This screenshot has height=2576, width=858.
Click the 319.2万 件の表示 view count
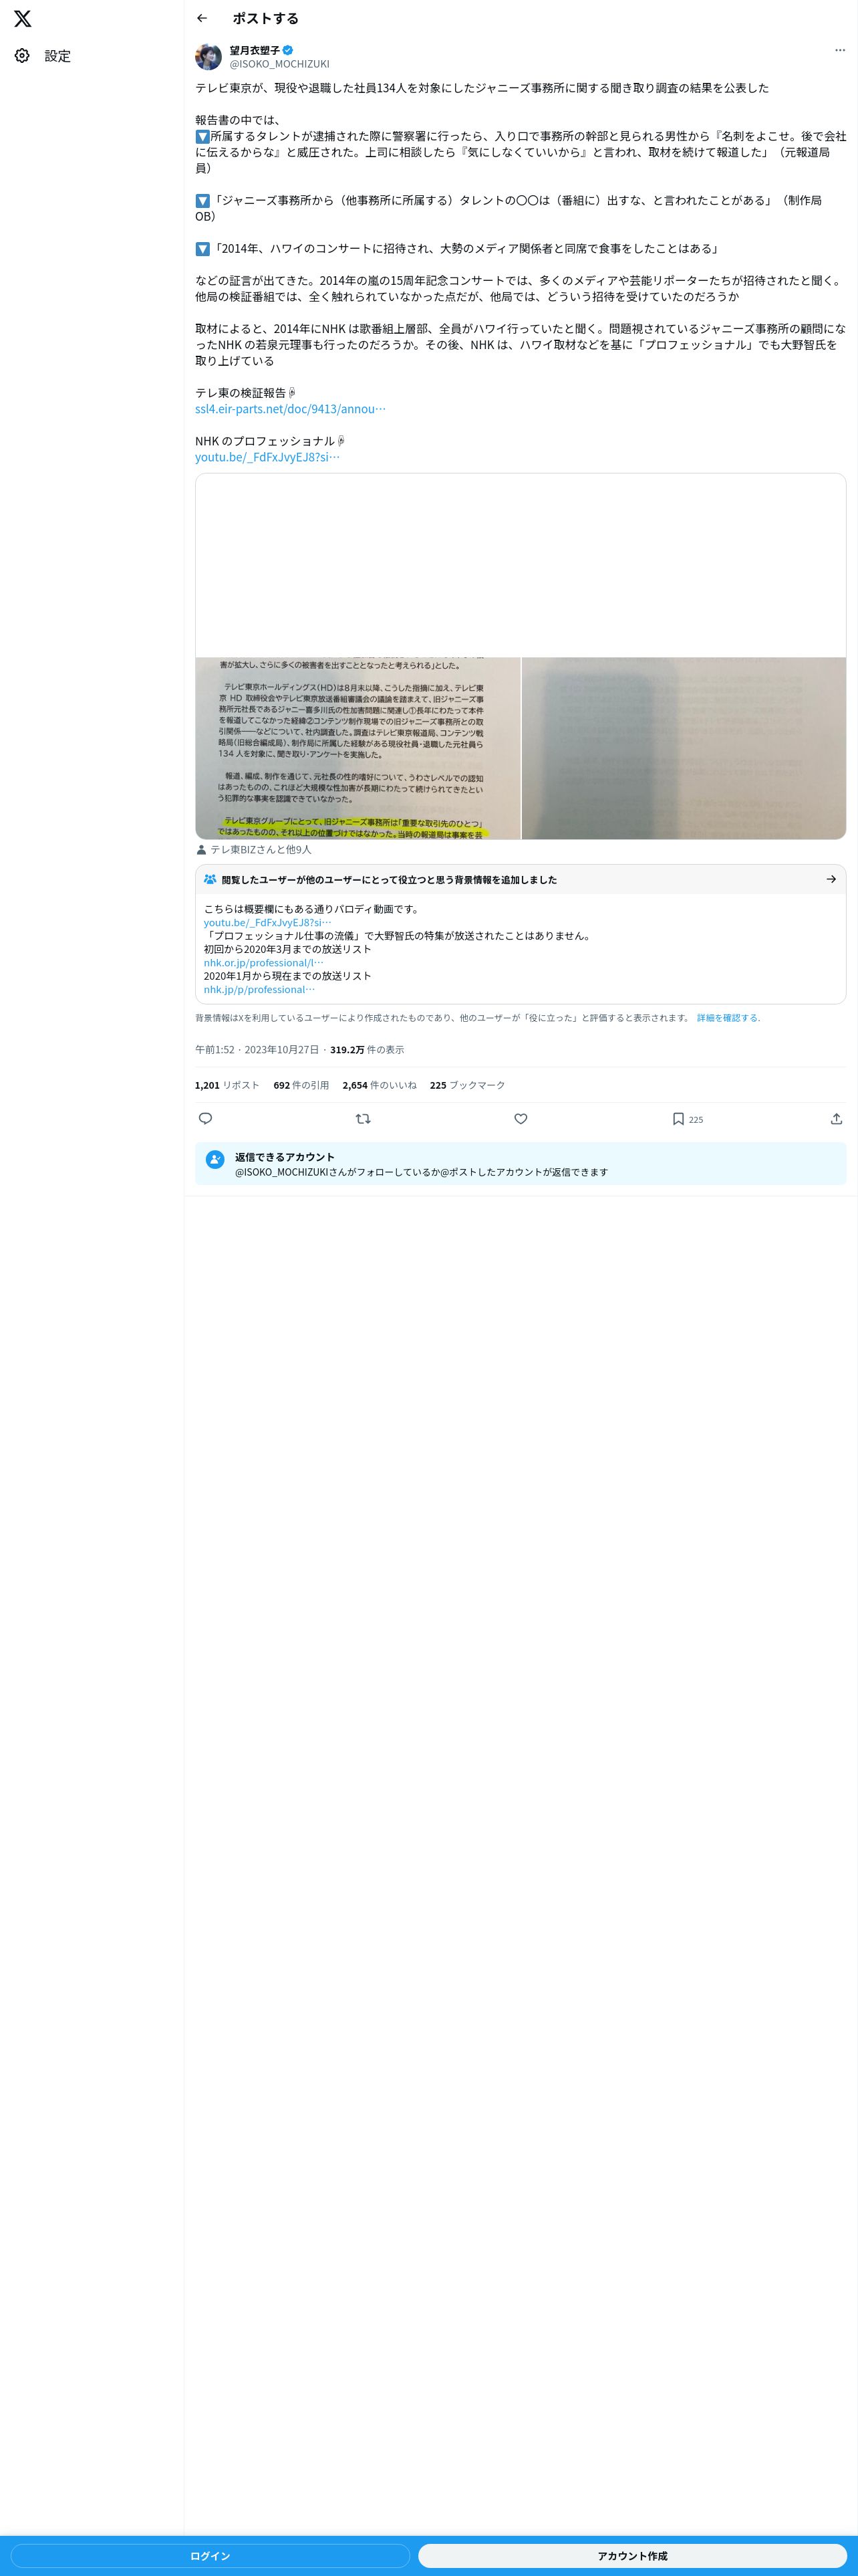(367, 1050)
